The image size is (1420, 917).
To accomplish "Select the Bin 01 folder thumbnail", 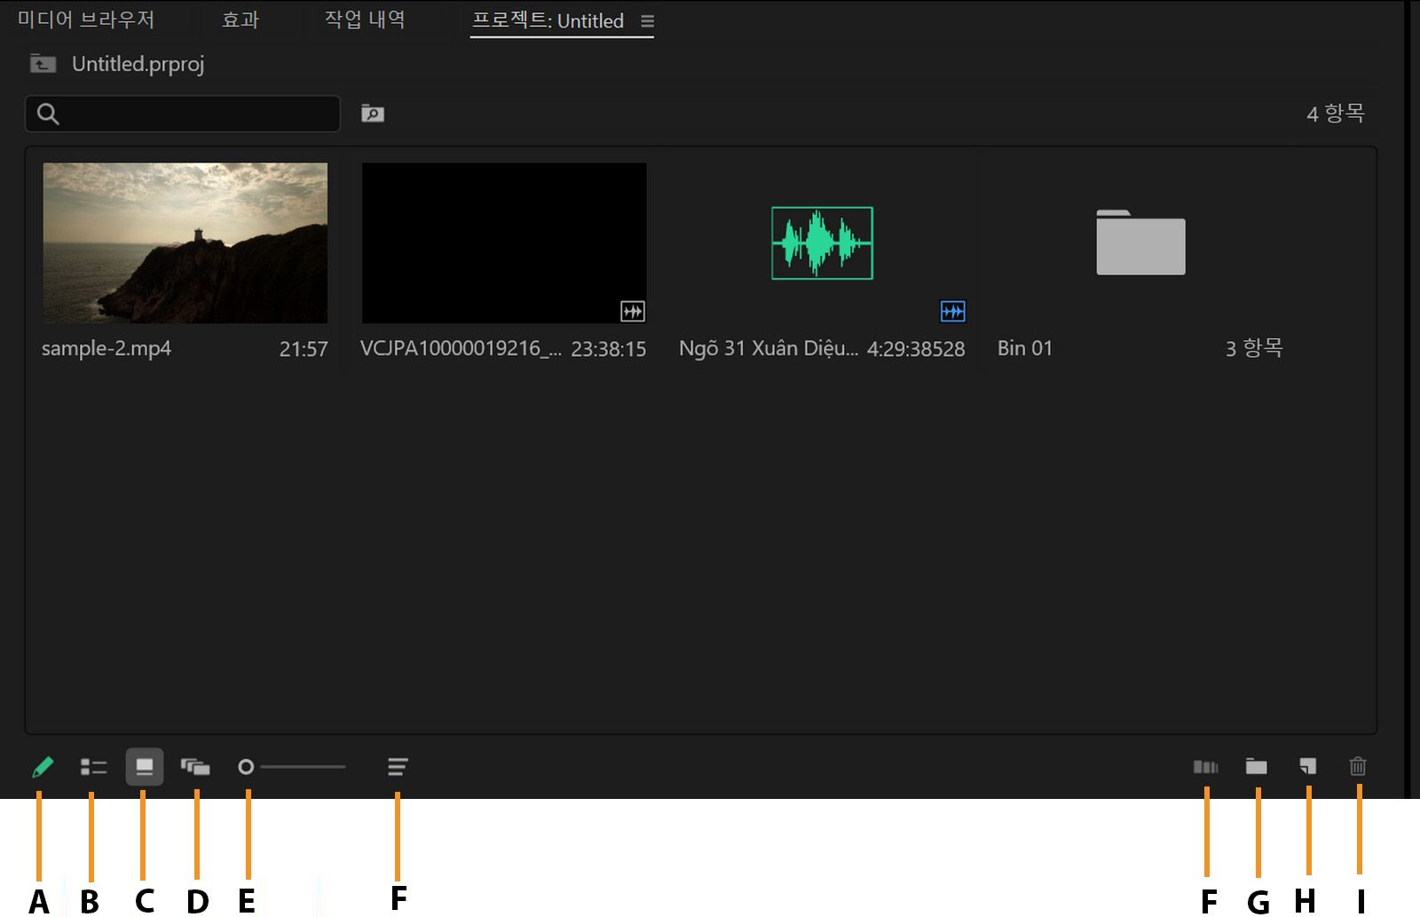I will tap(1140, 242).
